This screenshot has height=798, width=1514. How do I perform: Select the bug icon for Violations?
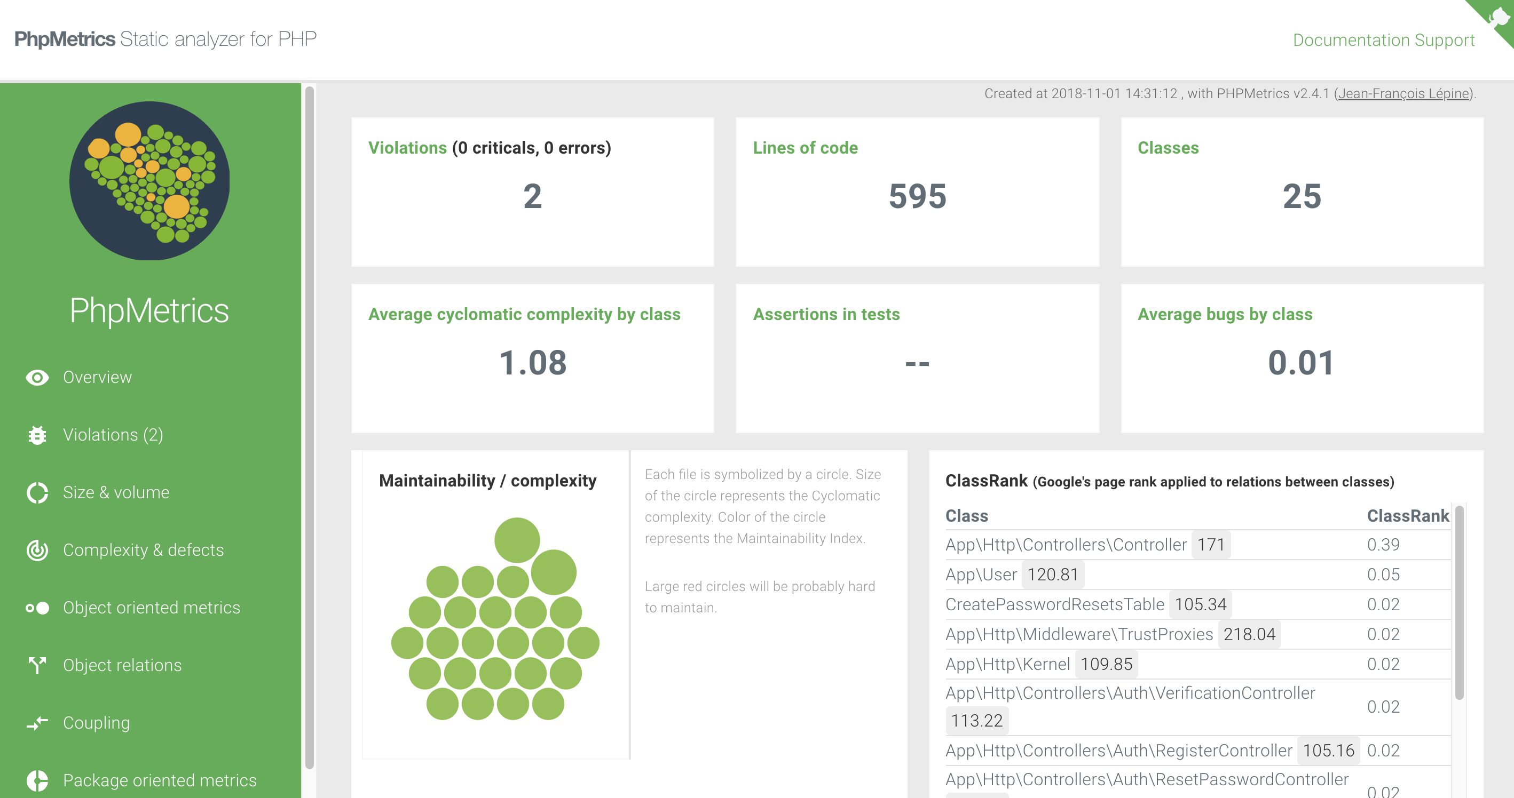37,435
